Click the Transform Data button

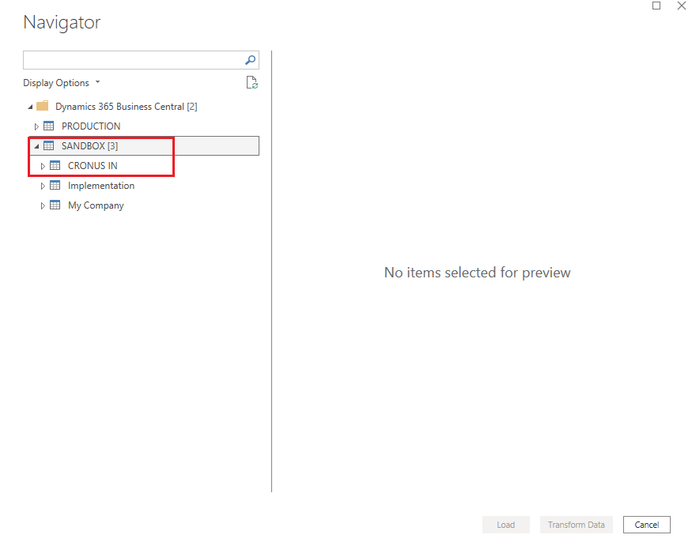(577, 525)
